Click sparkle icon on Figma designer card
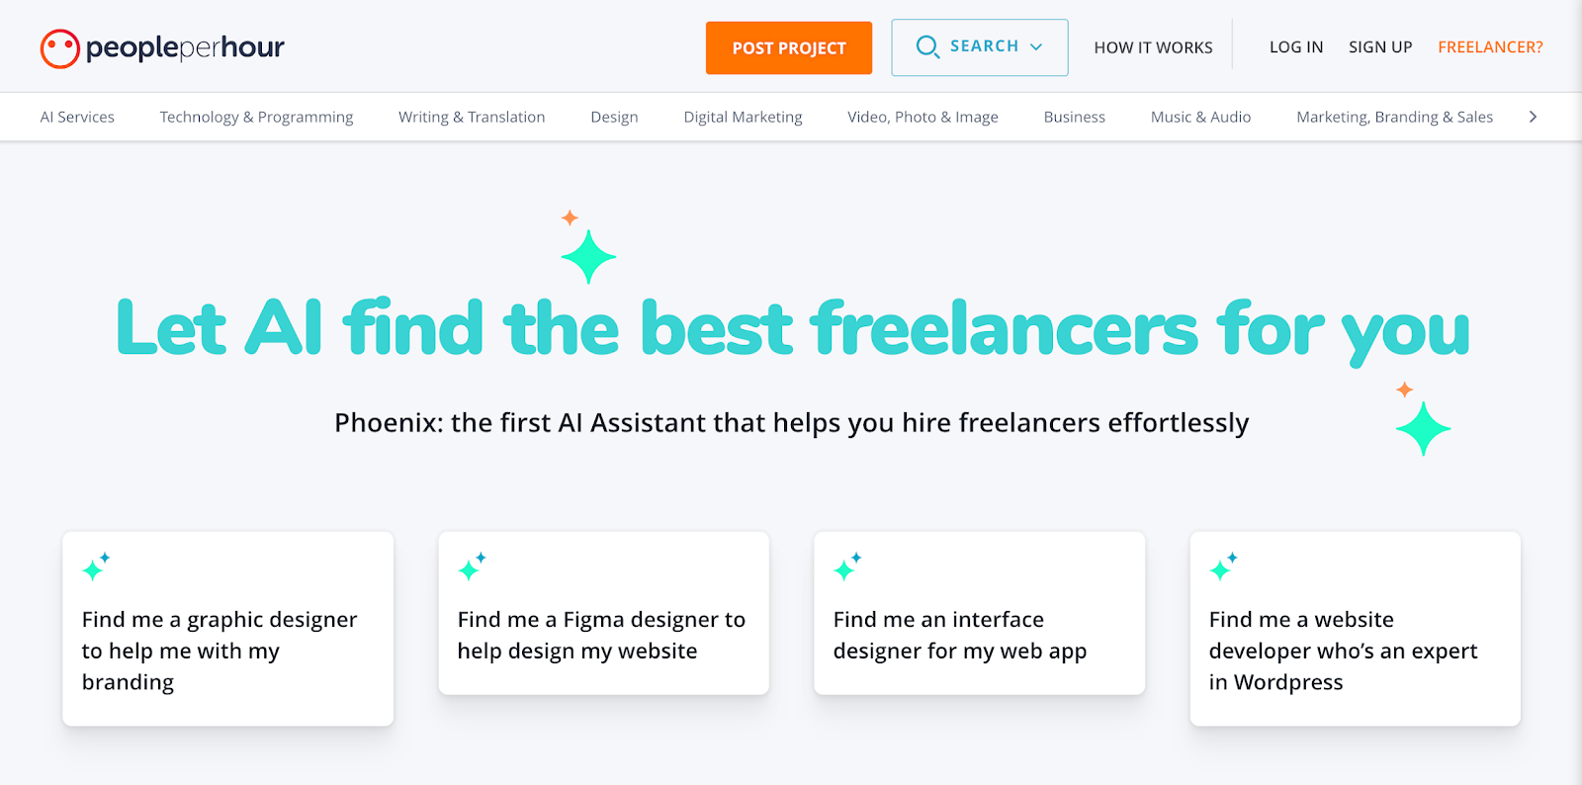 click(472, 567)
